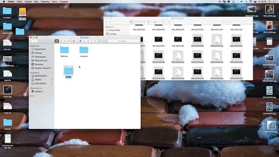Select the стрекоза folder
The image size is (279, 157).
coord(84,51)
